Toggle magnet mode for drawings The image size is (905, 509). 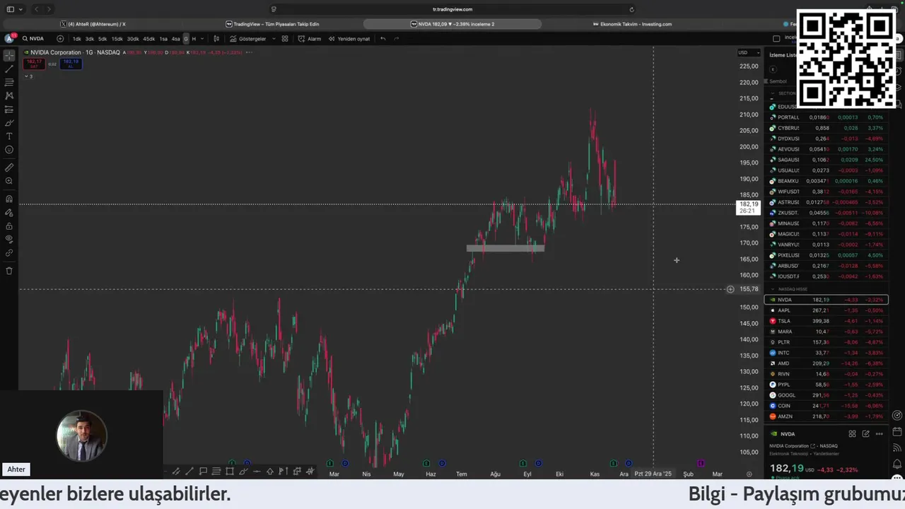pos(9,199)
